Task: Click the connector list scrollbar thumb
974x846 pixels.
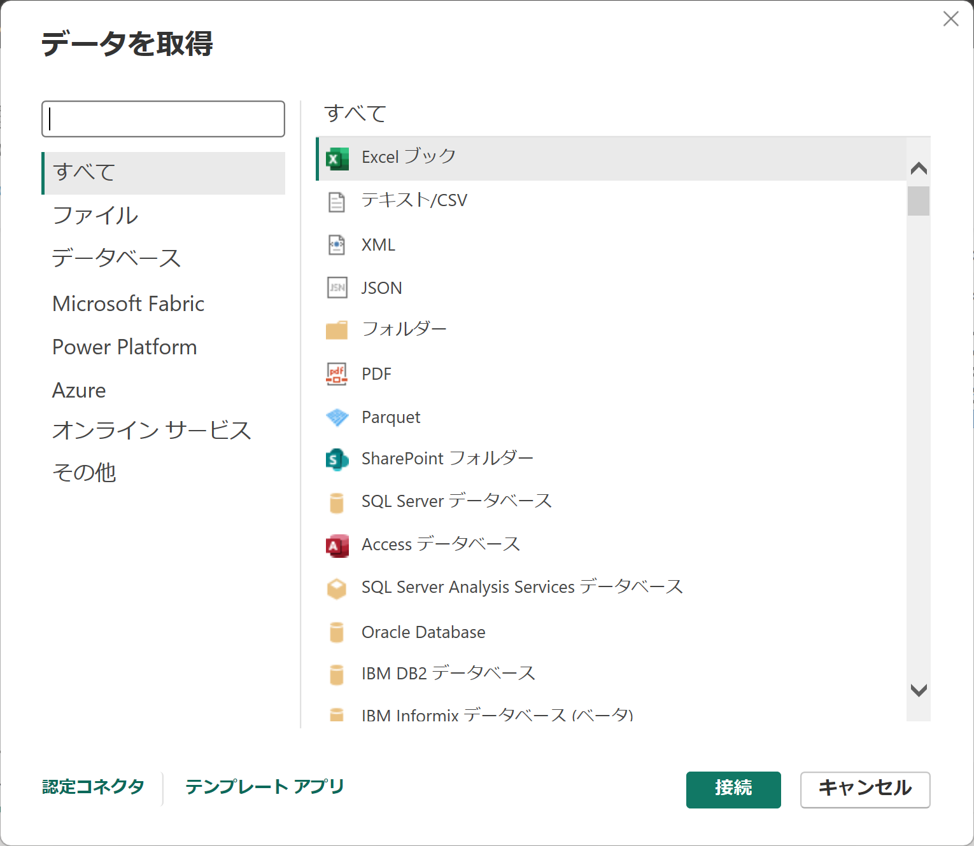Action: point(919,201)
